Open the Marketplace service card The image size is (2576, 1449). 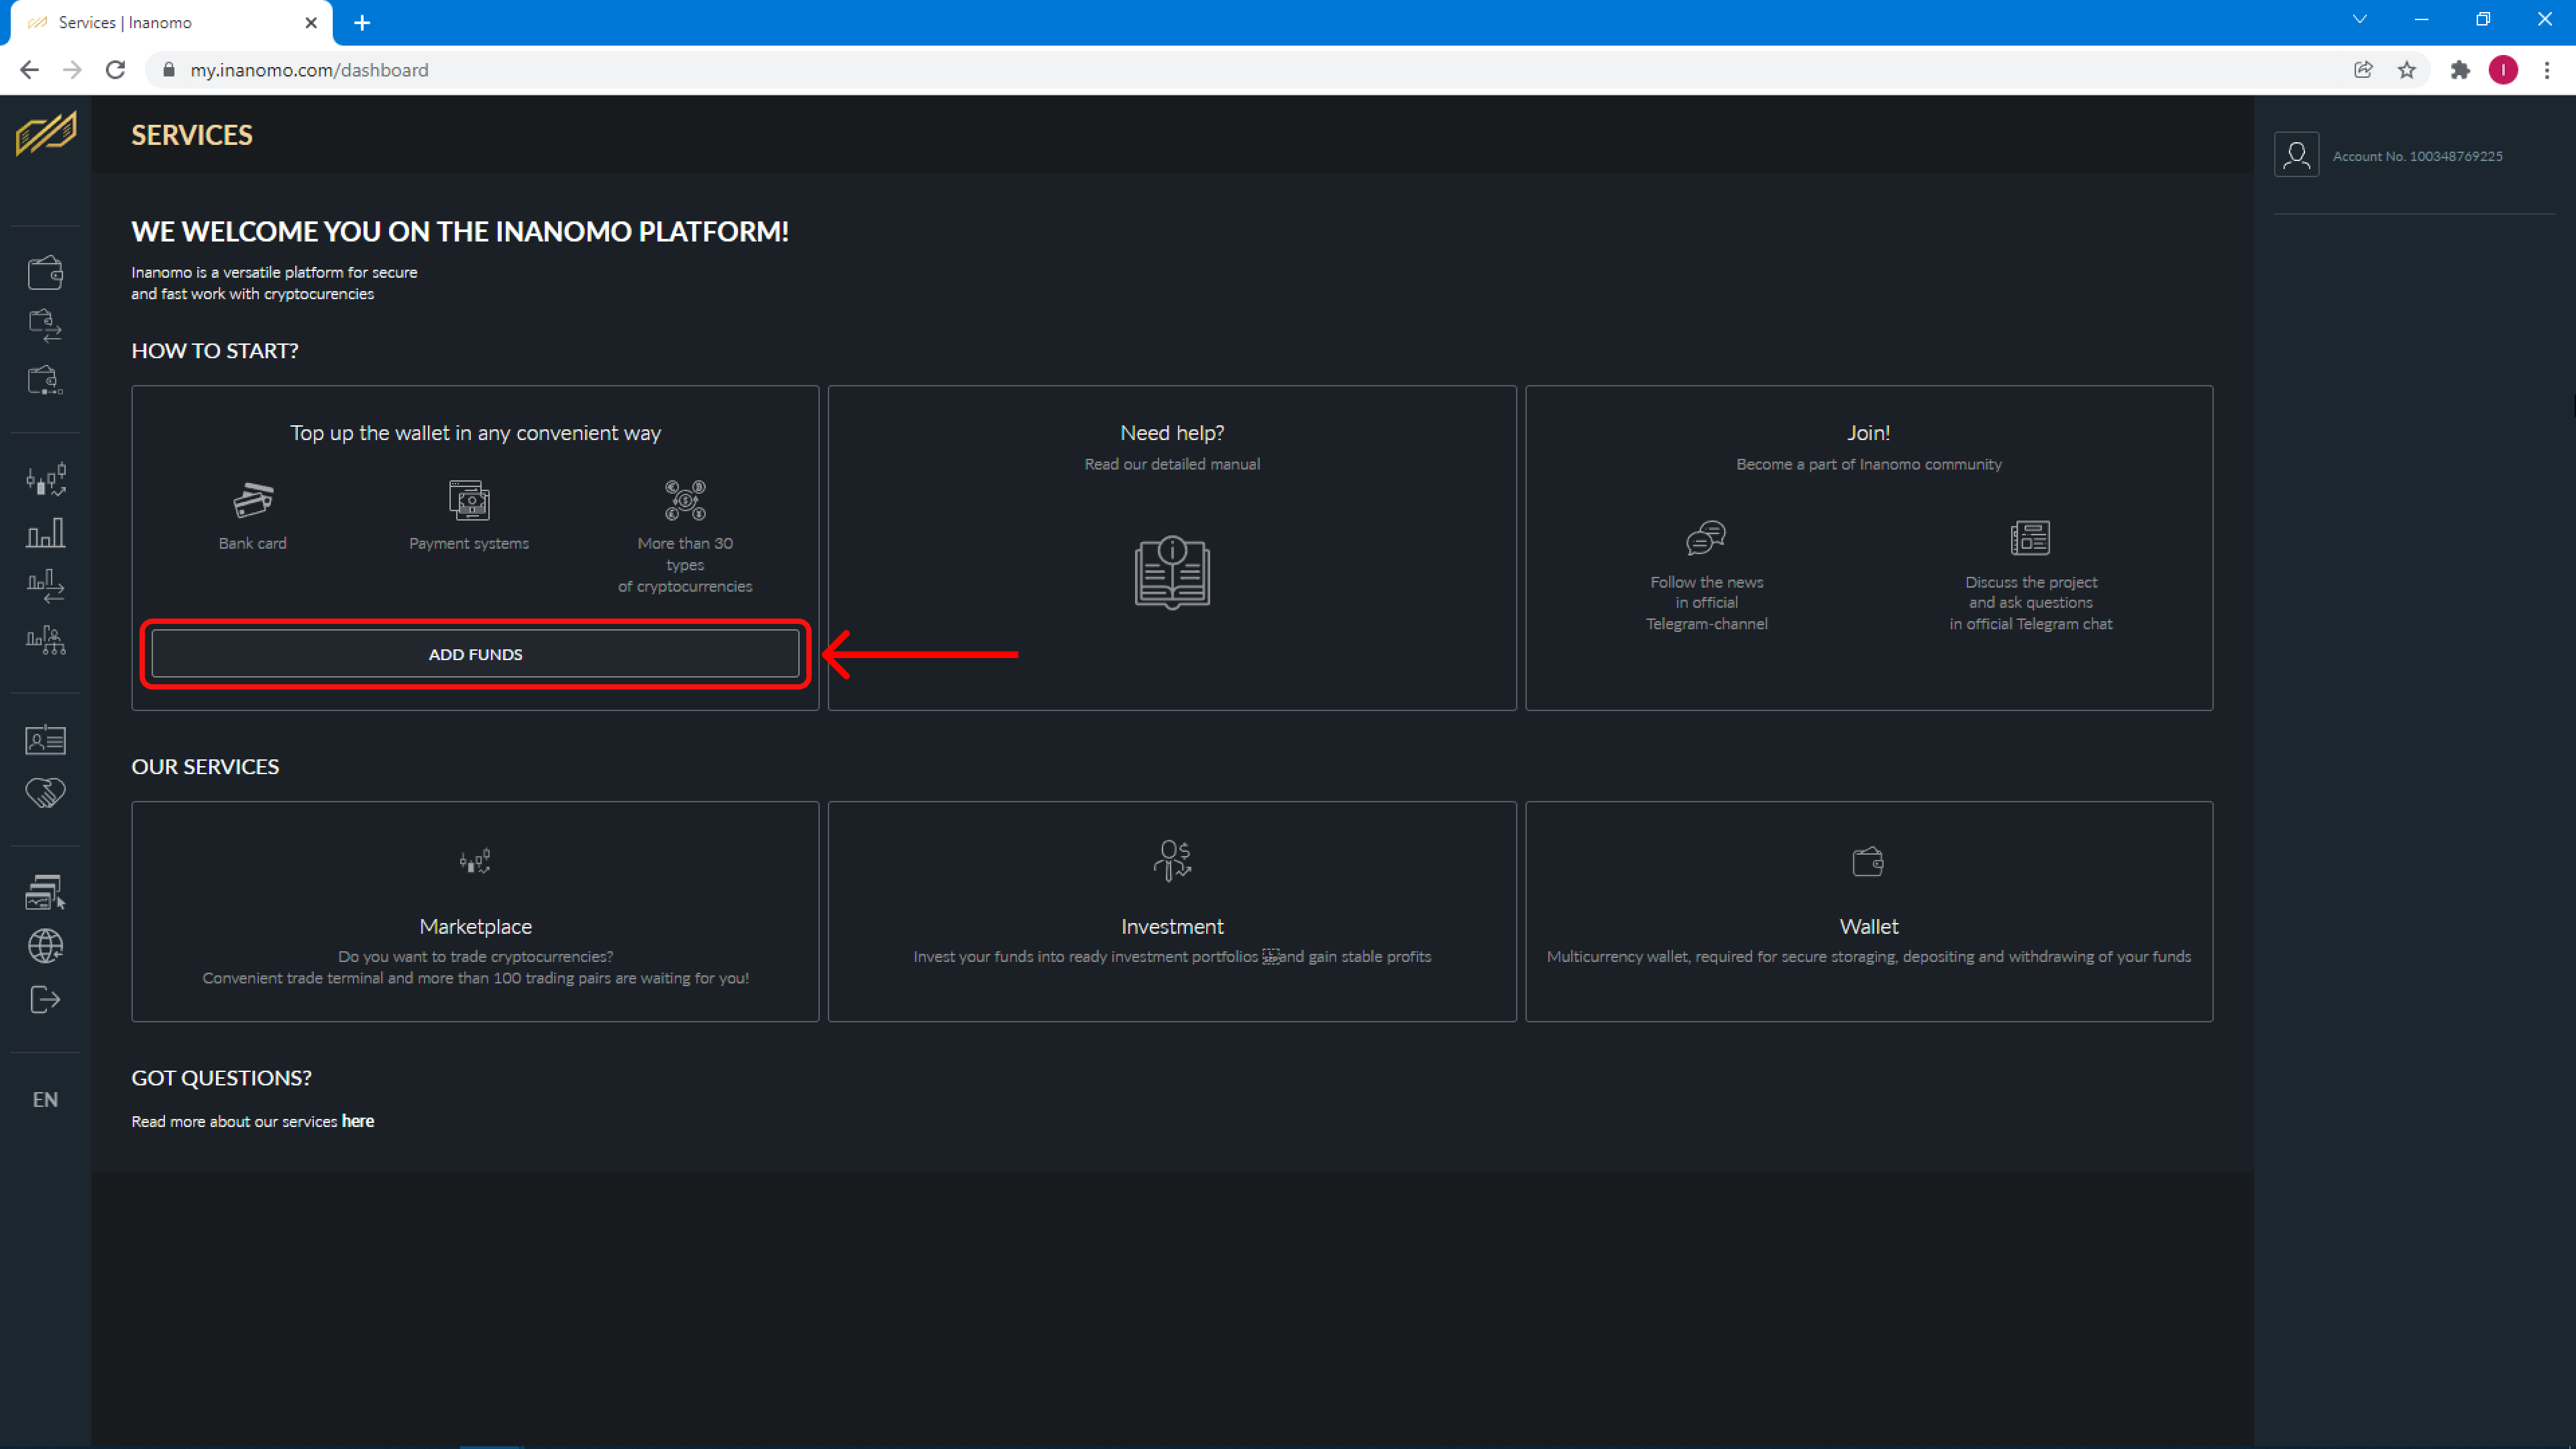coord(475,911)
